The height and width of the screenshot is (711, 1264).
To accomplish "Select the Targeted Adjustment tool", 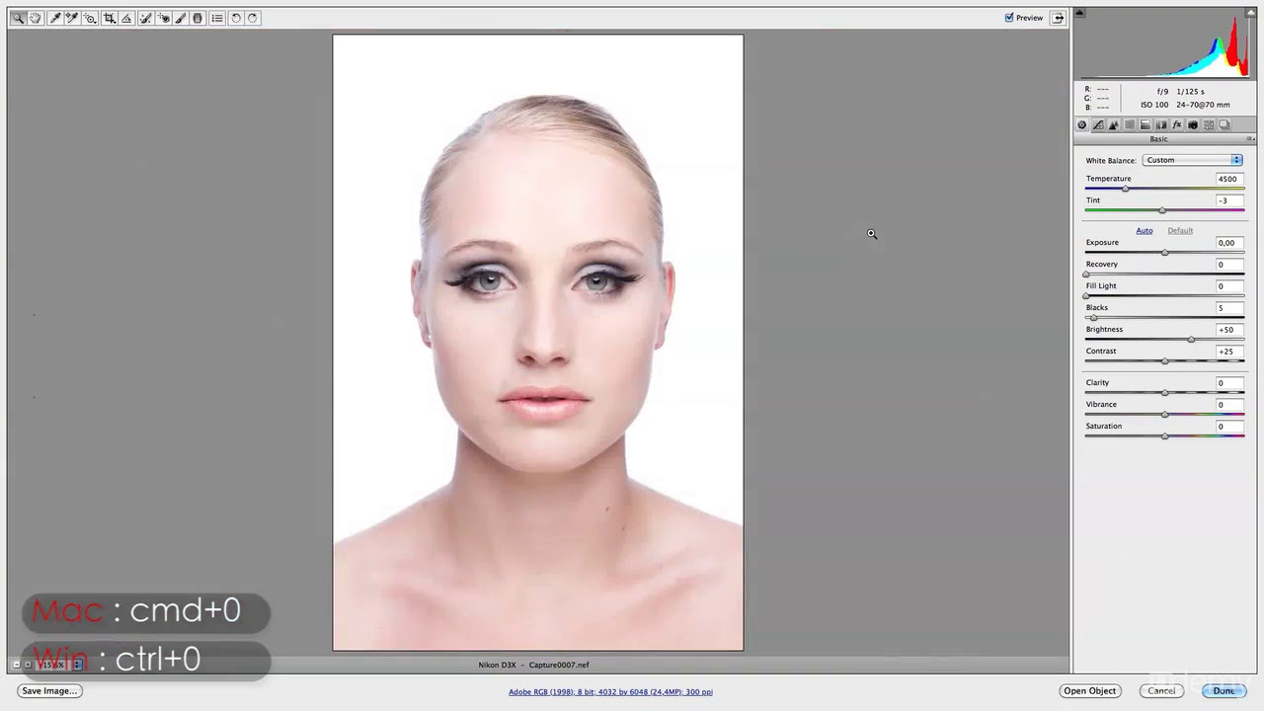I will (90, 18).
